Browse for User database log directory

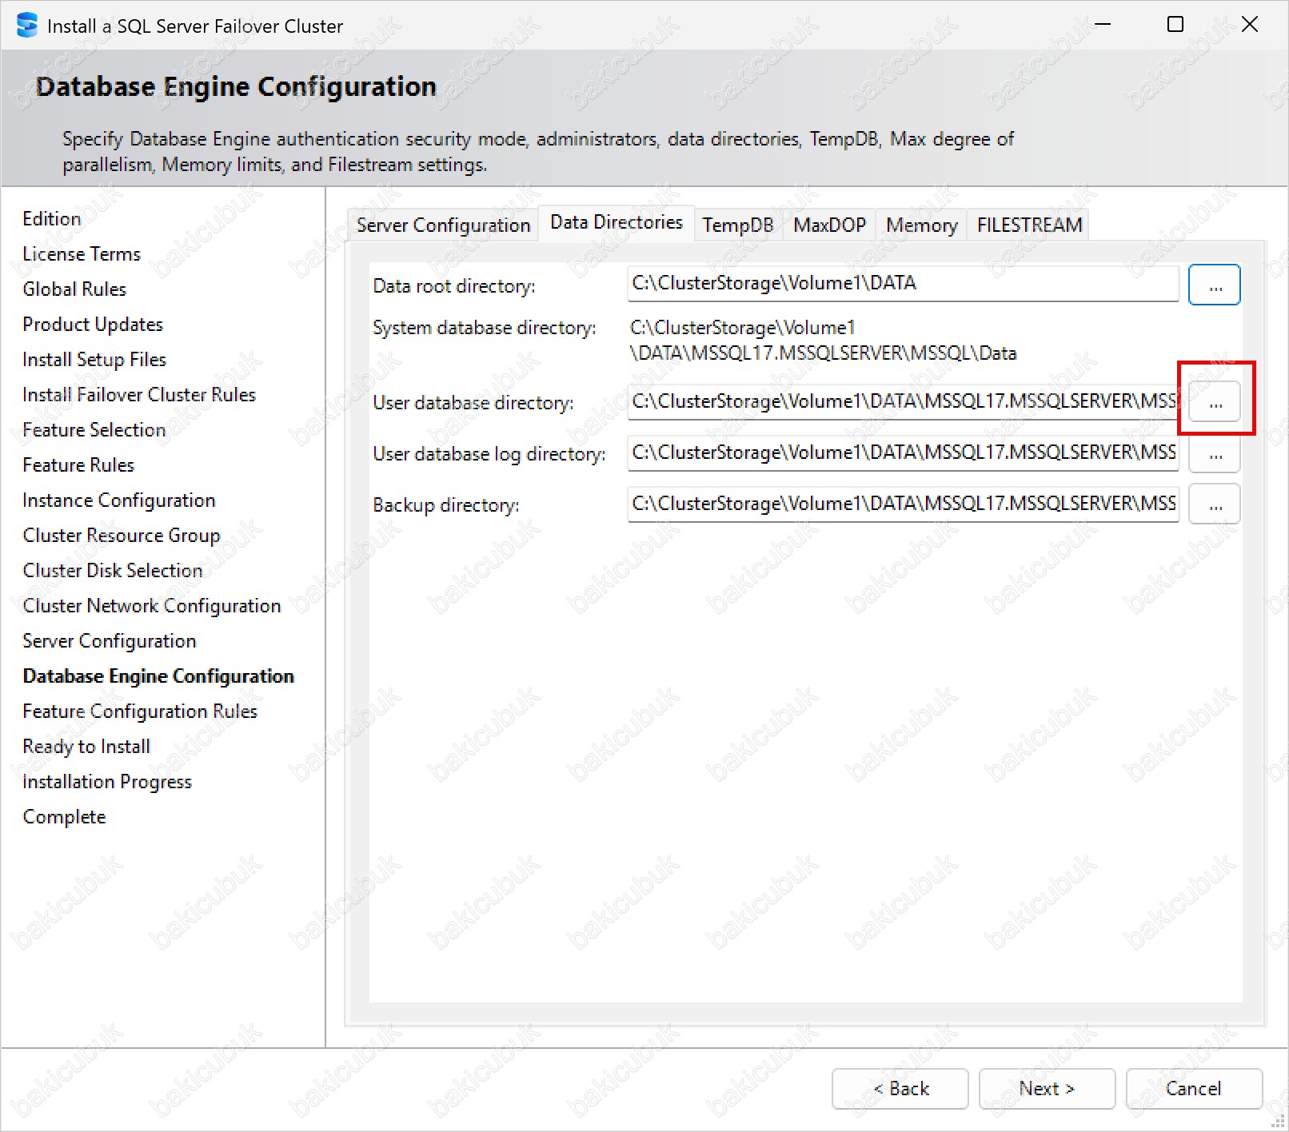point(1214,454)
